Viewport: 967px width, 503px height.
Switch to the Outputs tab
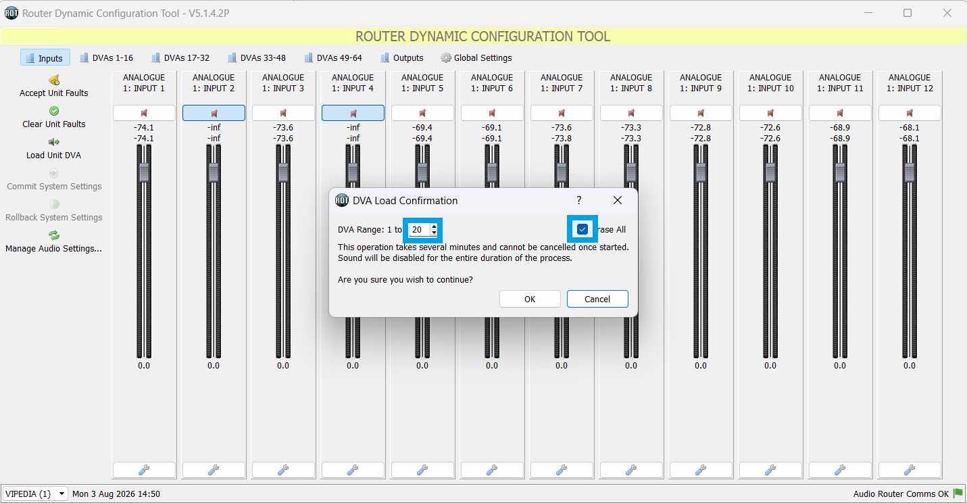[402, 58]
